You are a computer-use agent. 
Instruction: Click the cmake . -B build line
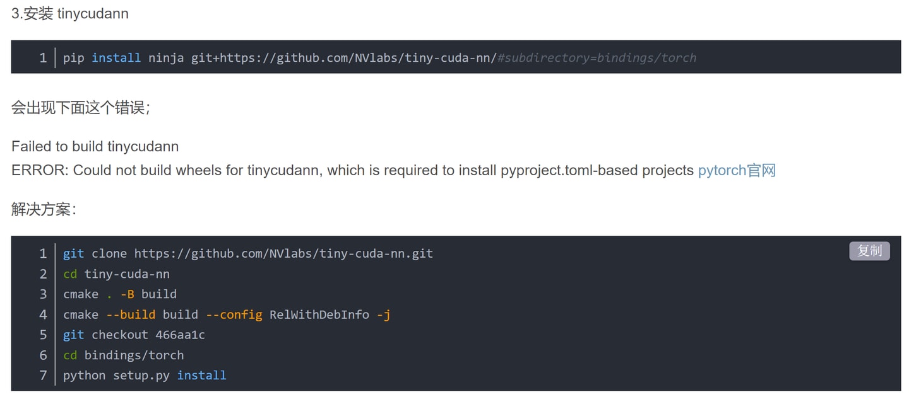coord(120,294)
